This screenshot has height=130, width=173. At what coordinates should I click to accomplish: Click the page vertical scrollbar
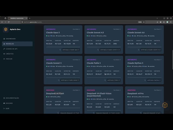coord(172,60)
